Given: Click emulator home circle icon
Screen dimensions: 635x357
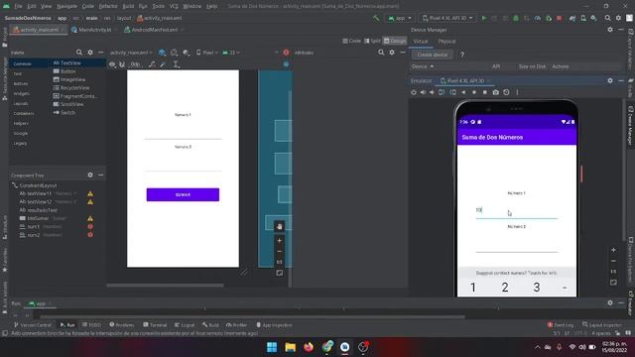Looking at the screenshot, I should click(474, 92).
